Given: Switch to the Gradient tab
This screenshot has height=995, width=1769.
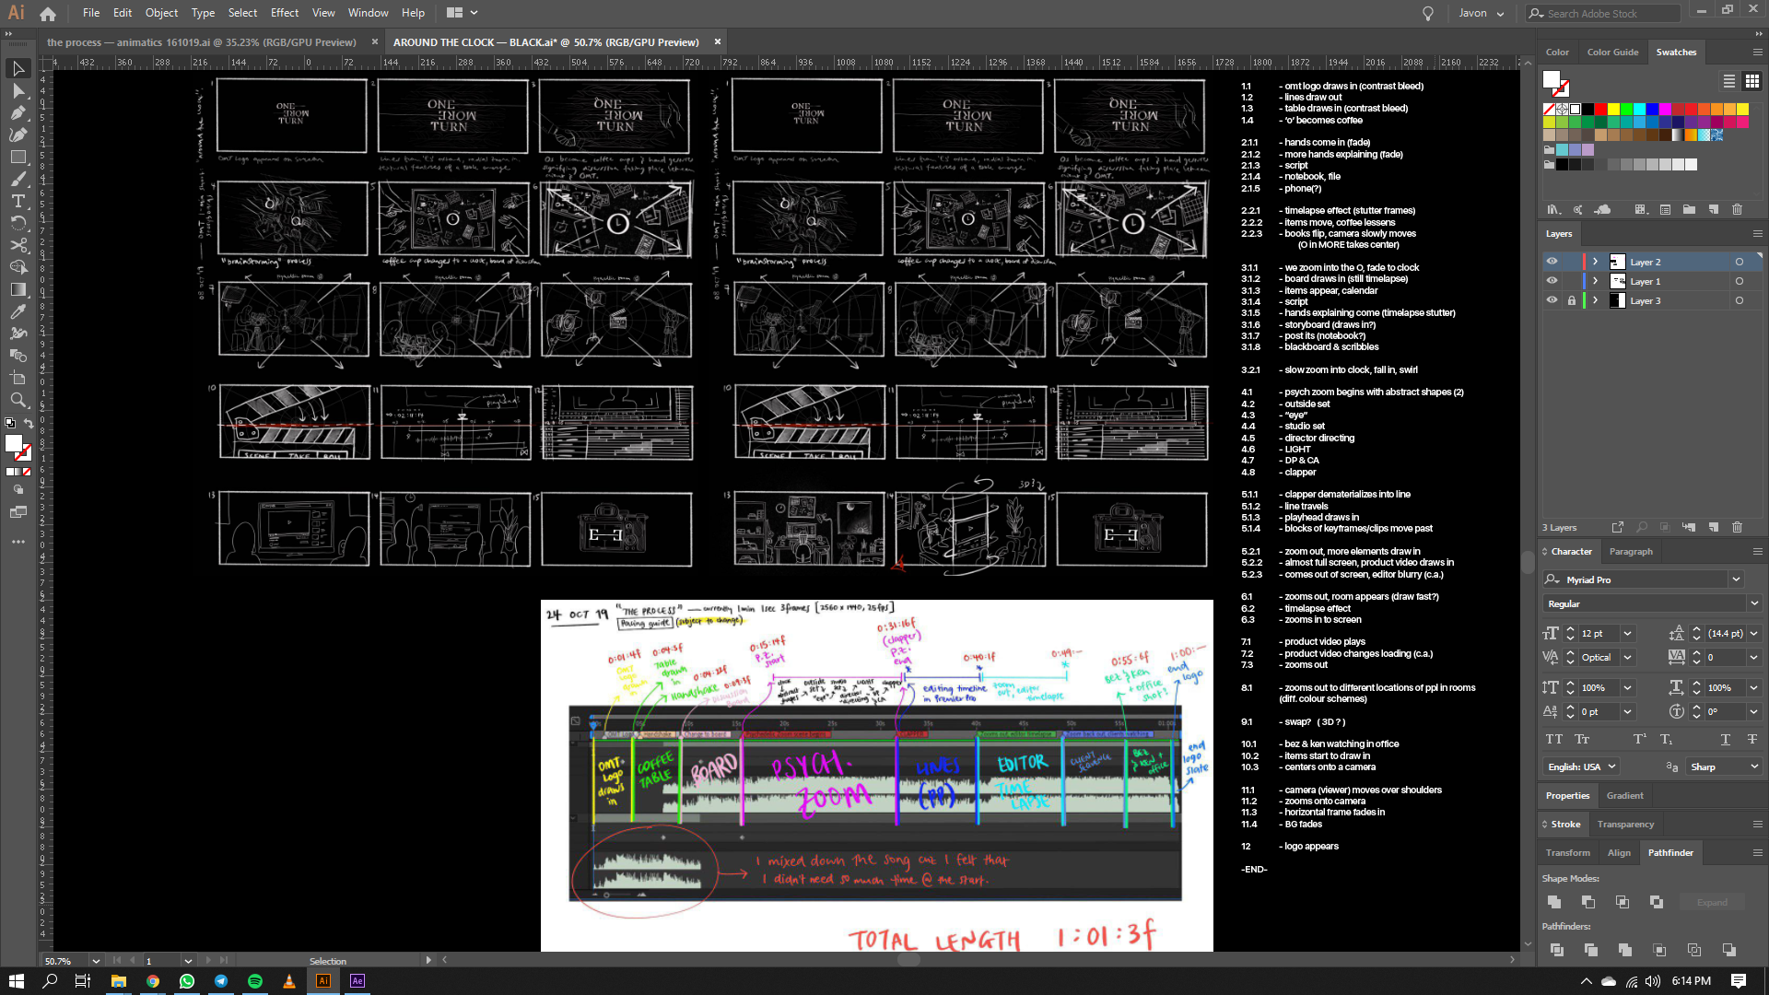Looking at the screenshot, I should (x=1625, y=796).
